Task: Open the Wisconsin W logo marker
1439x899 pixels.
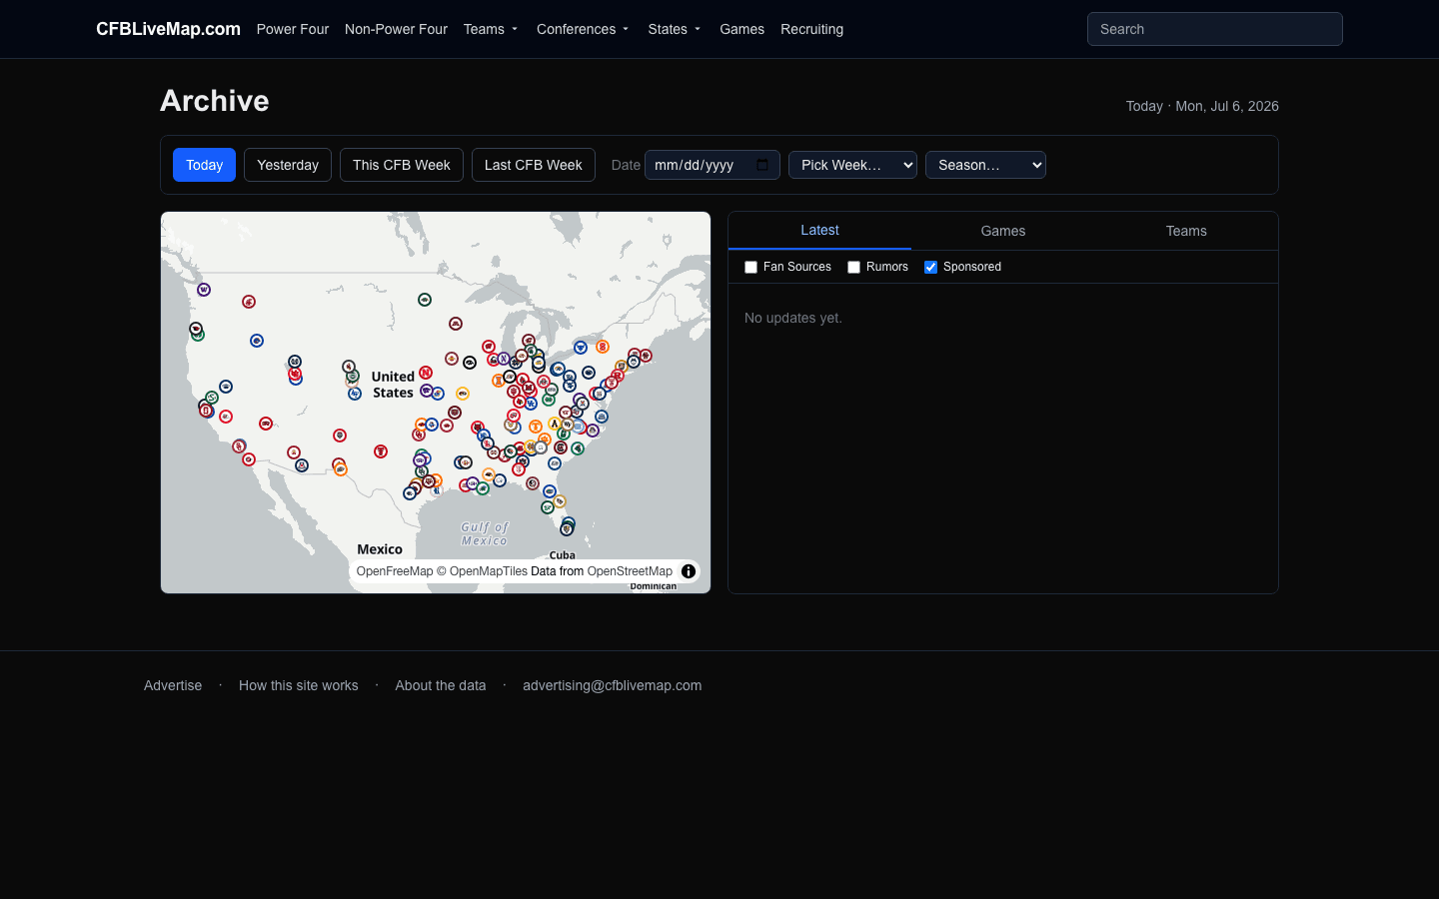Action: coord(489,347)
